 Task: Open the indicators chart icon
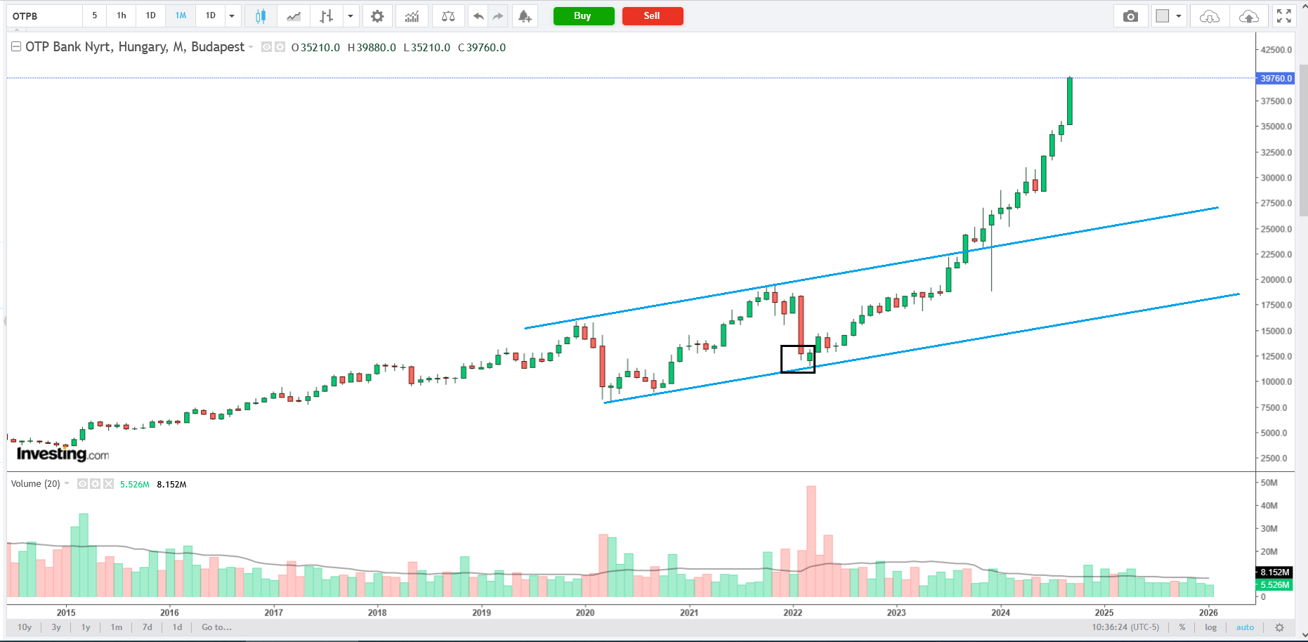412,16
